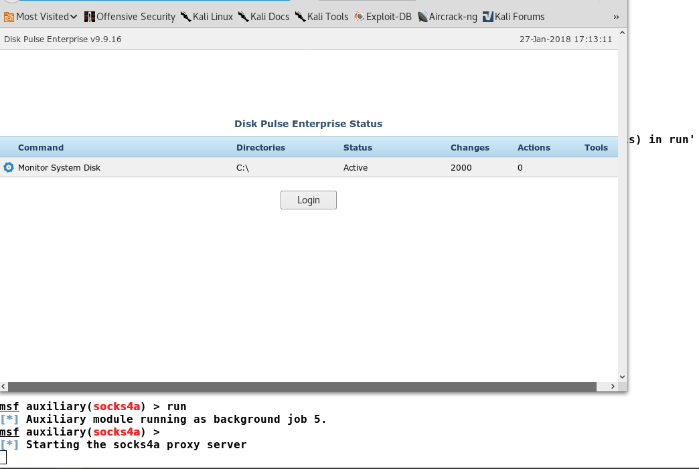Click the vertical scrollbar down arrow

pyautogui.click(x=622, y=377)
